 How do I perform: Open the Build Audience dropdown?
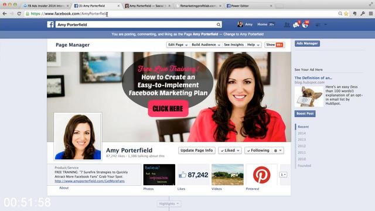pyautogui.click(x=206, y=45)
